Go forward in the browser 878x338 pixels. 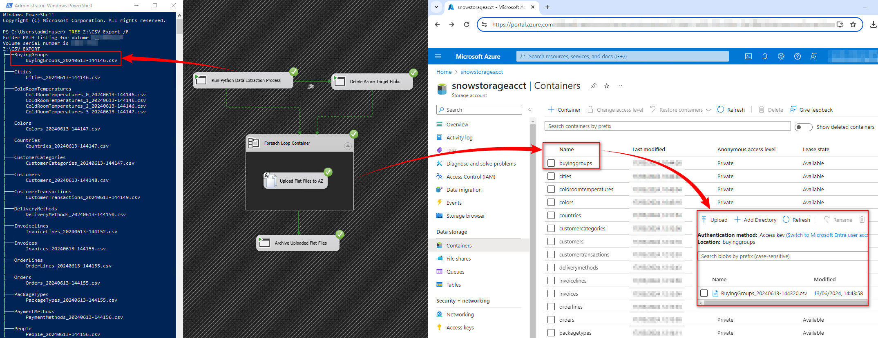pos(452,24)
